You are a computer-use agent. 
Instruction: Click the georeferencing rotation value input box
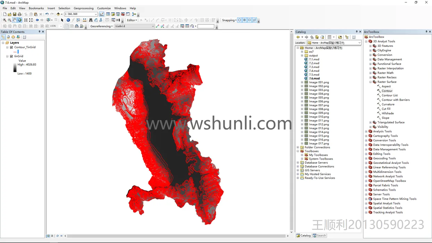coord(206,26)
